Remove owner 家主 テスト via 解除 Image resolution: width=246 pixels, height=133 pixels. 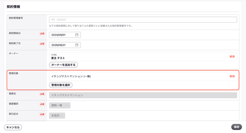[x=232, y=57]
